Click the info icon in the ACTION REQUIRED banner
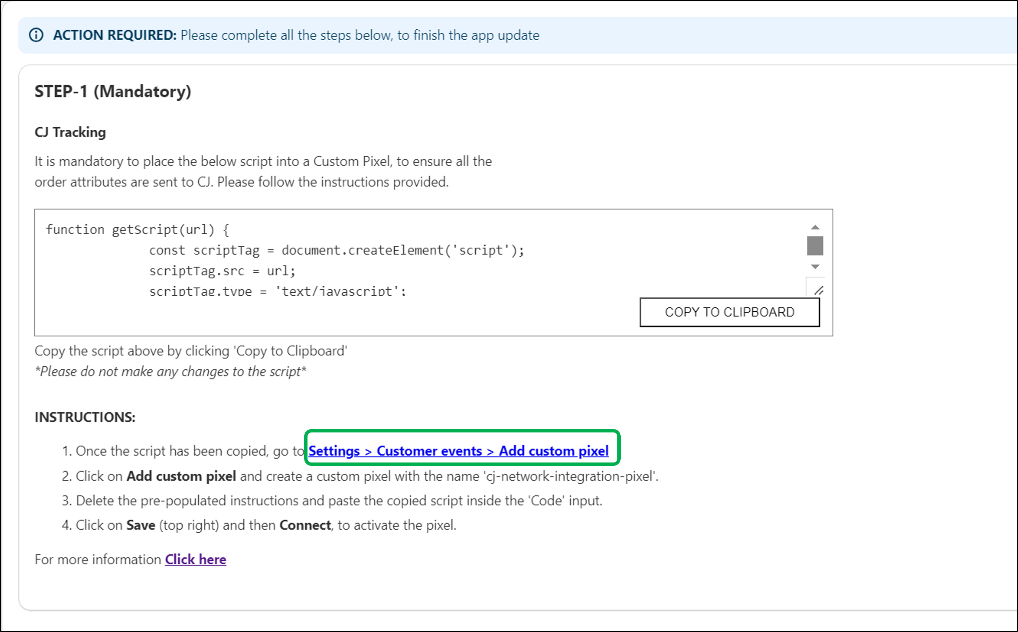The width and height of the screenshot is (1018, 632). [x=37, y=35]
